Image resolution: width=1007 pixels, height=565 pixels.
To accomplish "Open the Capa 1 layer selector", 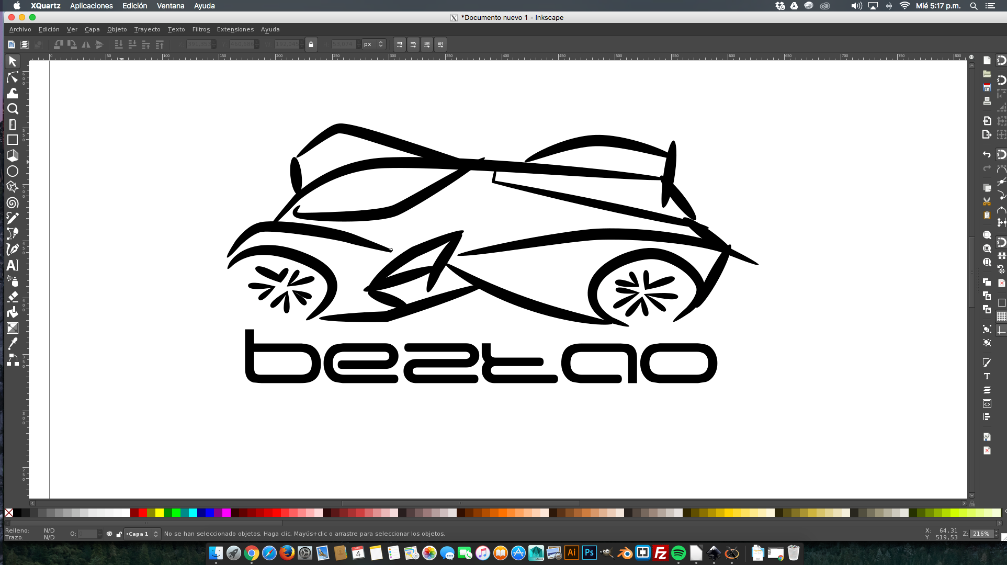I will (139, 534).
